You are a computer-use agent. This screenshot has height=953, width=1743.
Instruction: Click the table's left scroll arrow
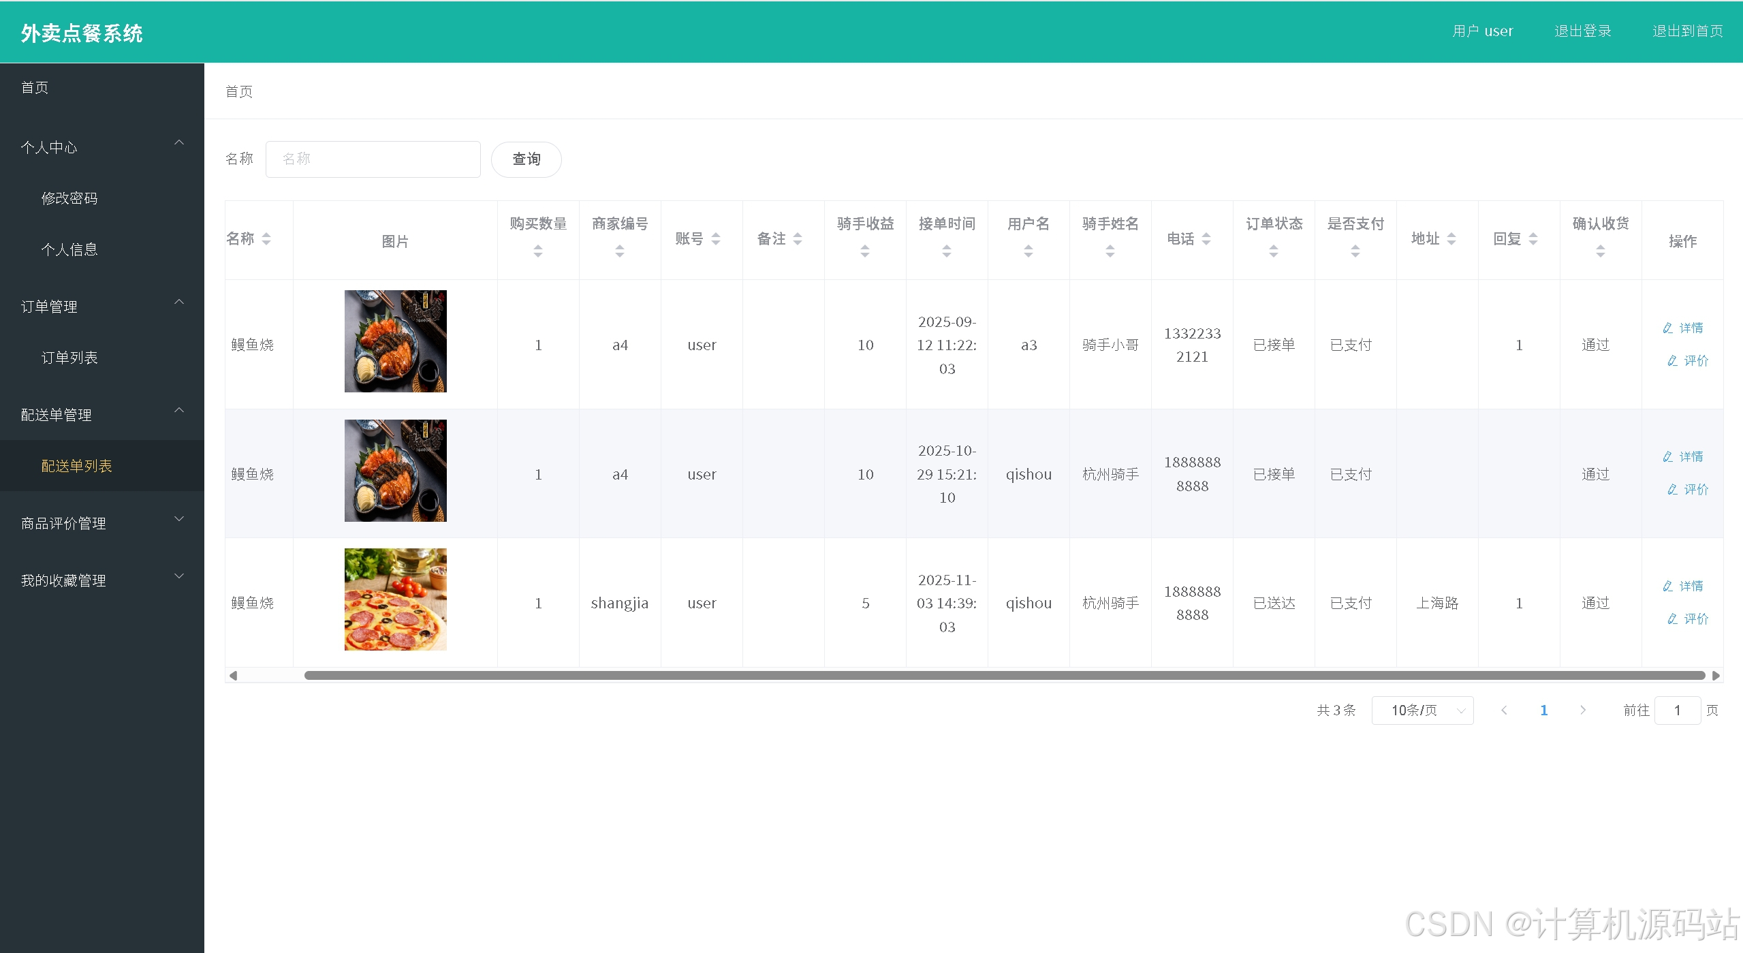pos(233,676)
